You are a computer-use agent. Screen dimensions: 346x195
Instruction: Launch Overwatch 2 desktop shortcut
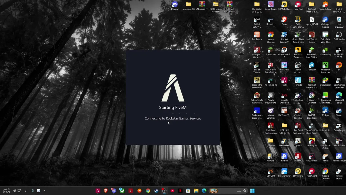pyautogui.click(x=284, y=53)
